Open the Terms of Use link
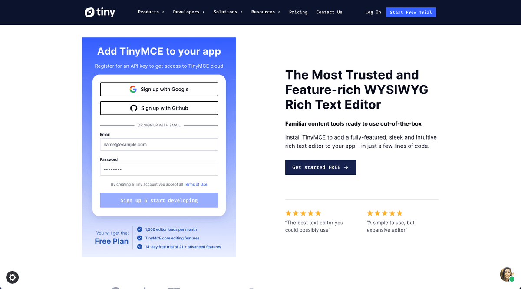This screenshot has height=289, width=521. click(195, 184)
